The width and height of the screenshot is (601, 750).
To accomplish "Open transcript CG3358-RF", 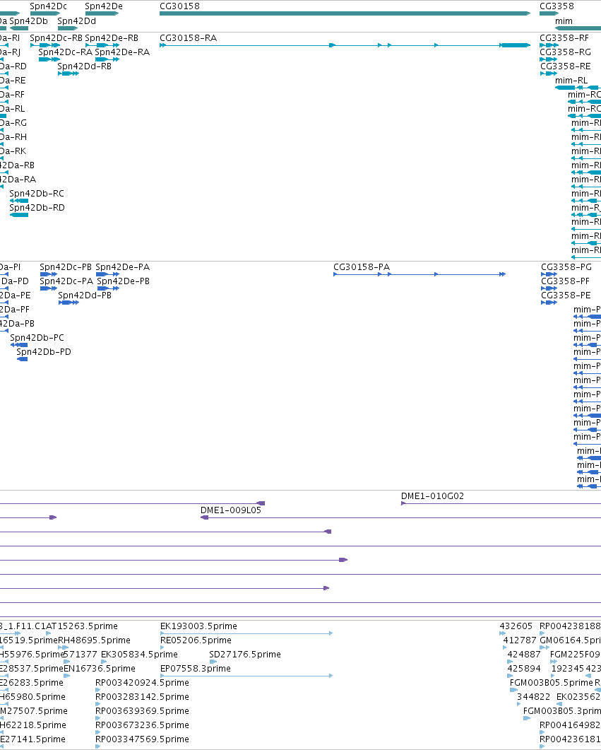I will tap(564, 37).
